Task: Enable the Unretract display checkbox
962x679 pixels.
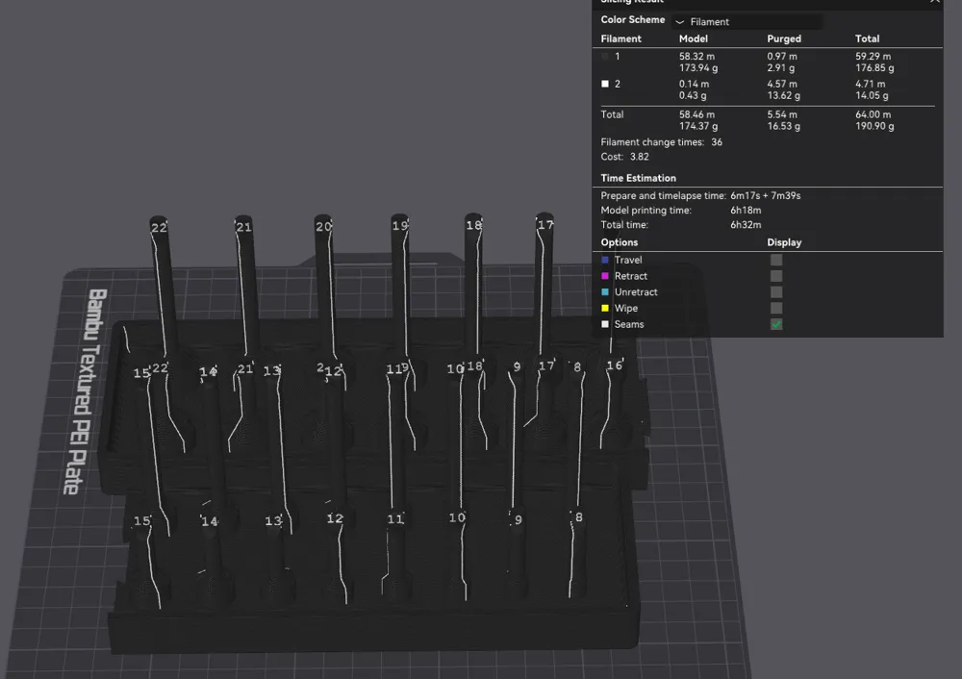Action: (776, 292)
